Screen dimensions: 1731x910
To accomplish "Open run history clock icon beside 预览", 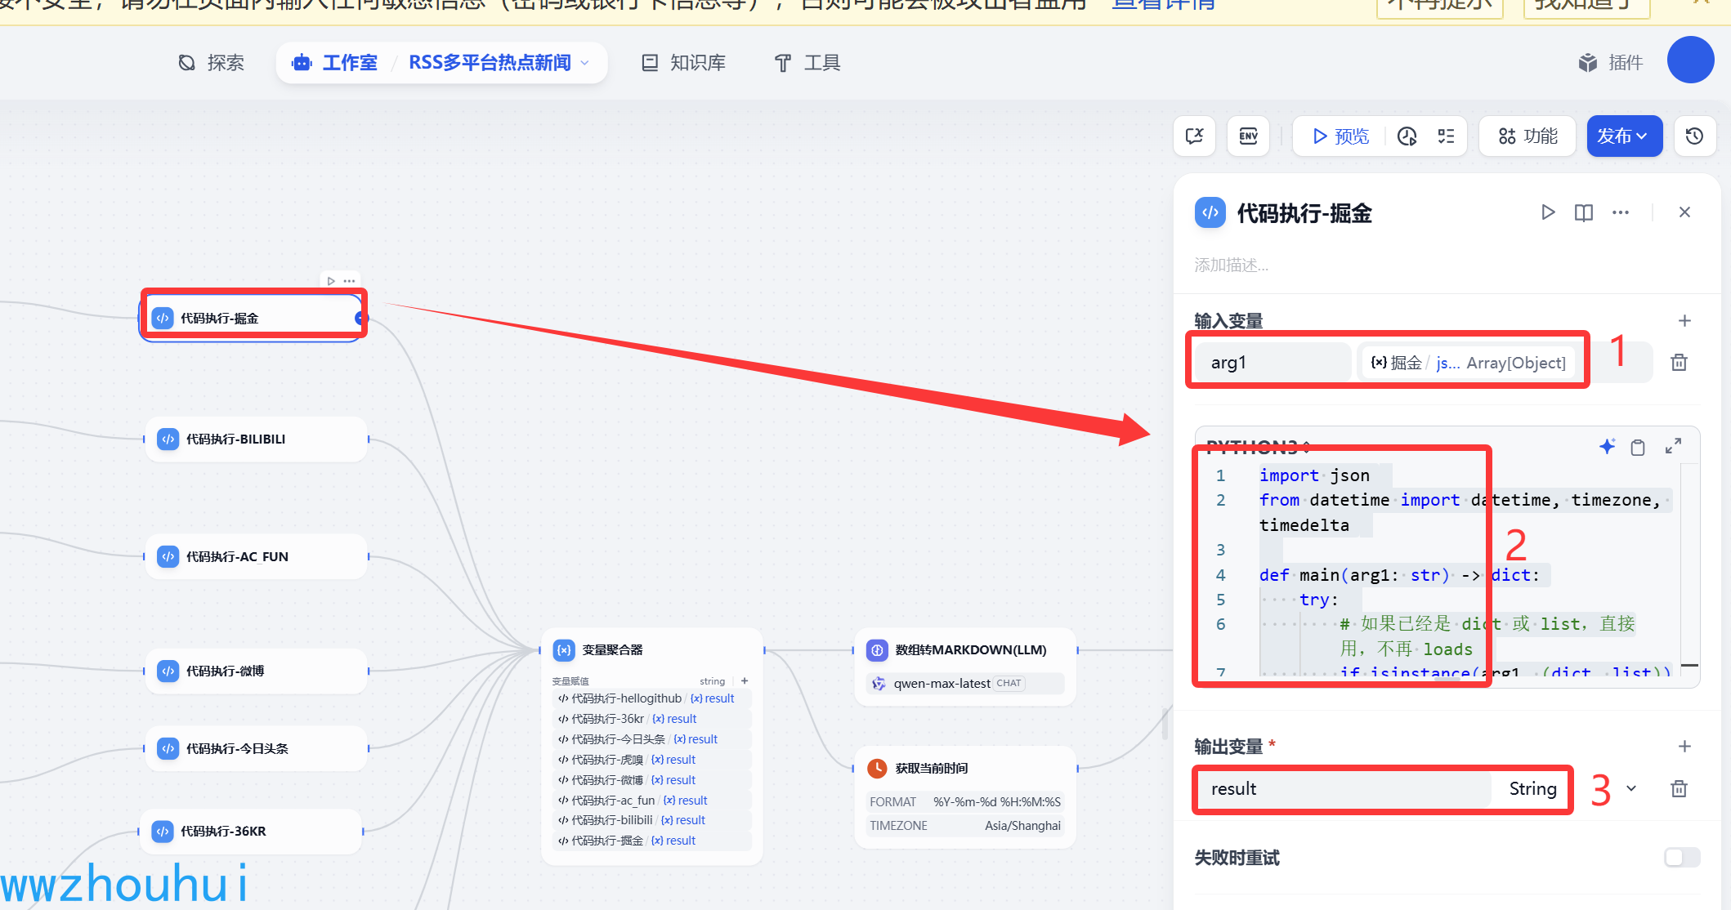I will tap(1407, 136).
